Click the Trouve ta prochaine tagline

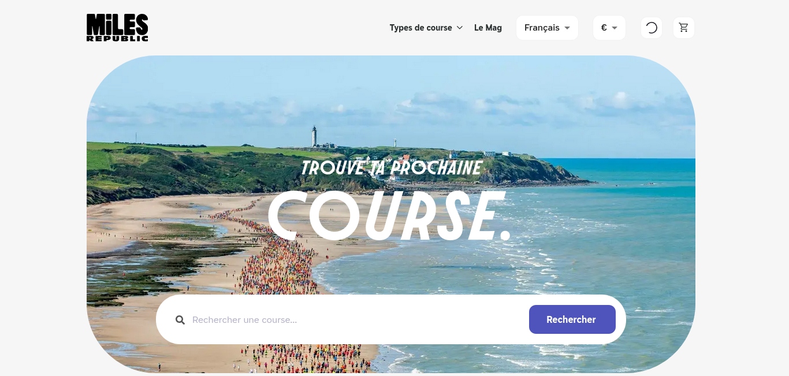(x=392, y=168)
